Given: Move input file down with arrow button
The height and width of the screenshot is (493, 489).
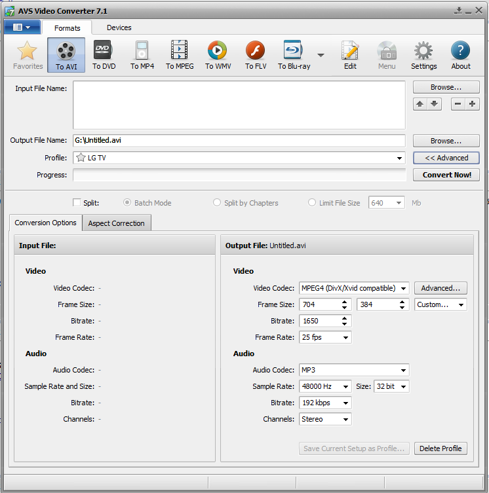Looking at the screenshot, I should pyautogui.click(x=434, y=104).
